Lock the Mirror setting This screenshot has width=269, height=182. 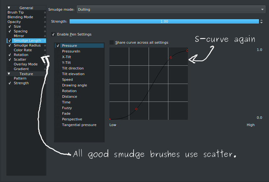45,36
